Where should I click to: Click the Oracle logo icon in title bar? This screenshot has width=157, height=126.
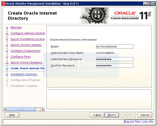(x=4, y=4)
